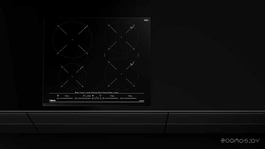
Task: Tap the center of the large top-left cooking zone
Action: tap(72, 40)
